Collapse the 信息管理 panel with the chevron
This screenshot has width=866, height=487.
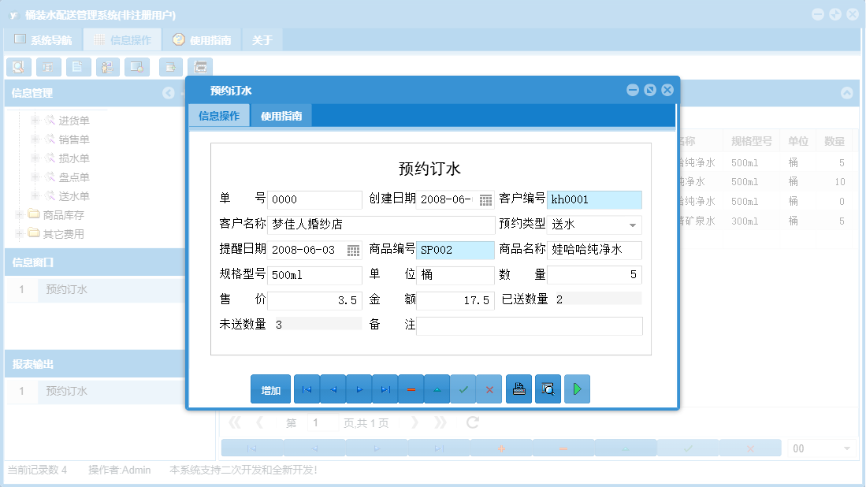click(x=167, y=93)
